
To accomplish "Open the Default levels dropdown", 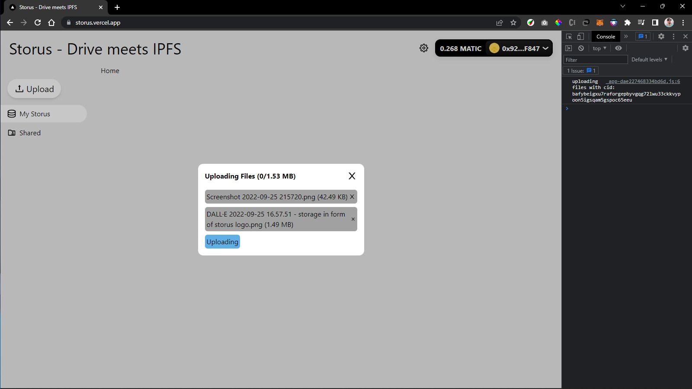I will point(649,60).
